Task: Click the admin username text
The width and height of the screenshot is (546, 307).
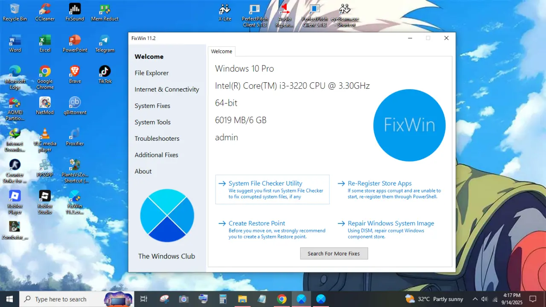Action: (x=227, y=137)
